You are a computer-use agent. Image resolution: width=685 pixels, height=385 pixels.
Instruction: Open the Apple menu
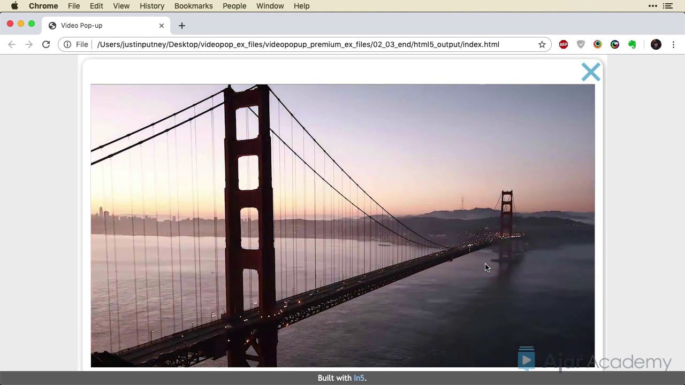click(x=14, y=6)
